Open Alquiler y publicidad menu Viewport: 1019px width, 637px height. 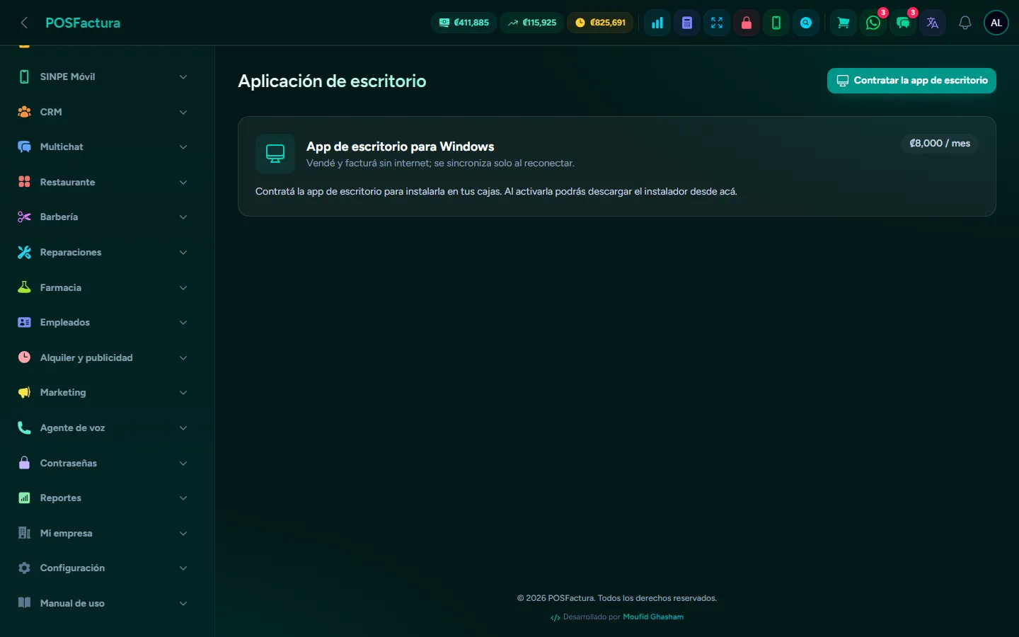pos(103,357)
